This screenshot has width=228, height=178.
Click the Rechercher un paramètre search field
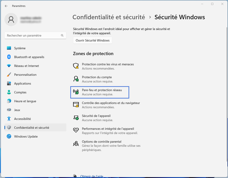33,35
